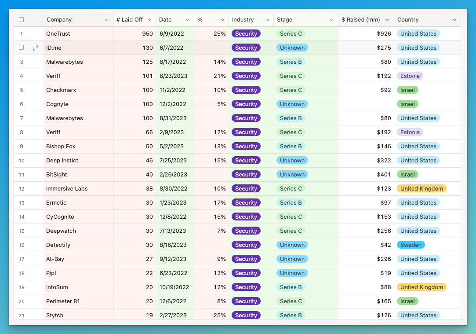Viewport: 476px width, 334px height.
Task: Select the Checkmarx company cell
Action: tap(78, 90)
